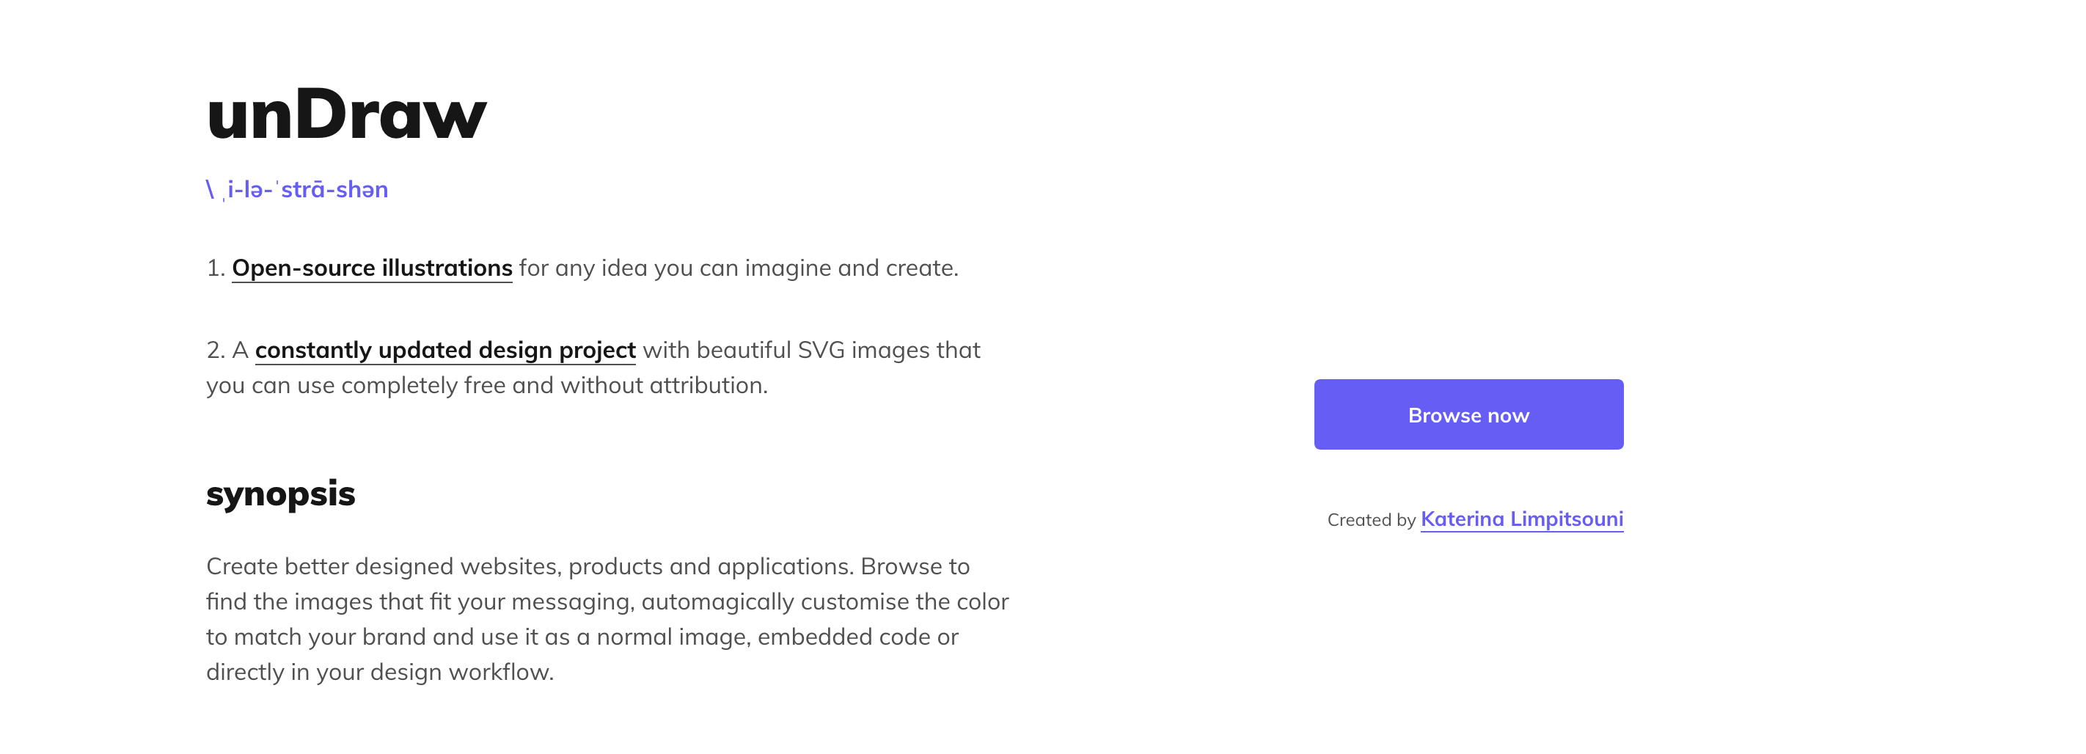Click the Browse now button
The image size is (2086, 754).
click(1468, 414)
